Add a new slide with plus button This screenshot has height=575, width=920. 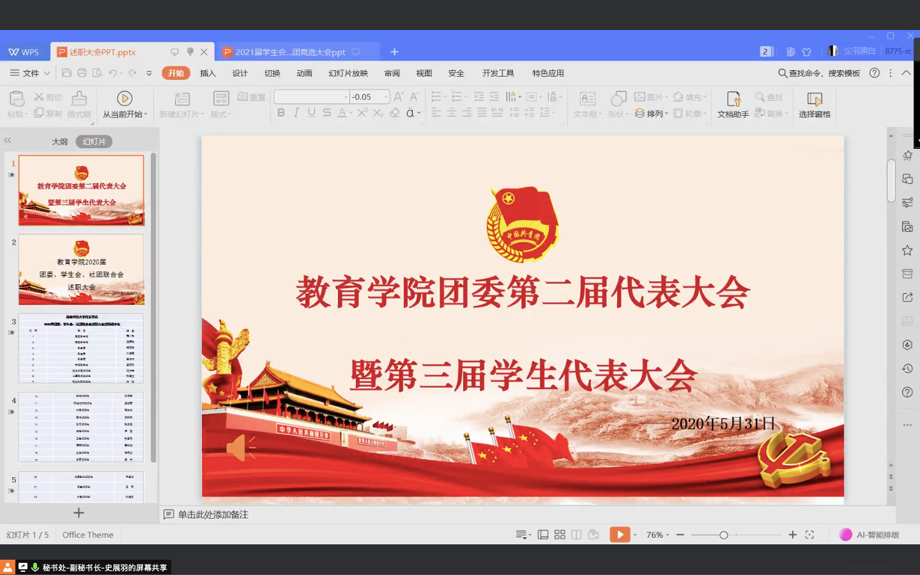coord(79,513)
